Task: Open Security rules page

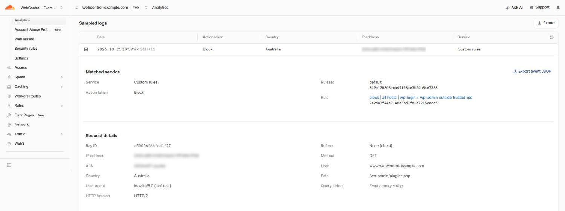Action: 26,49
